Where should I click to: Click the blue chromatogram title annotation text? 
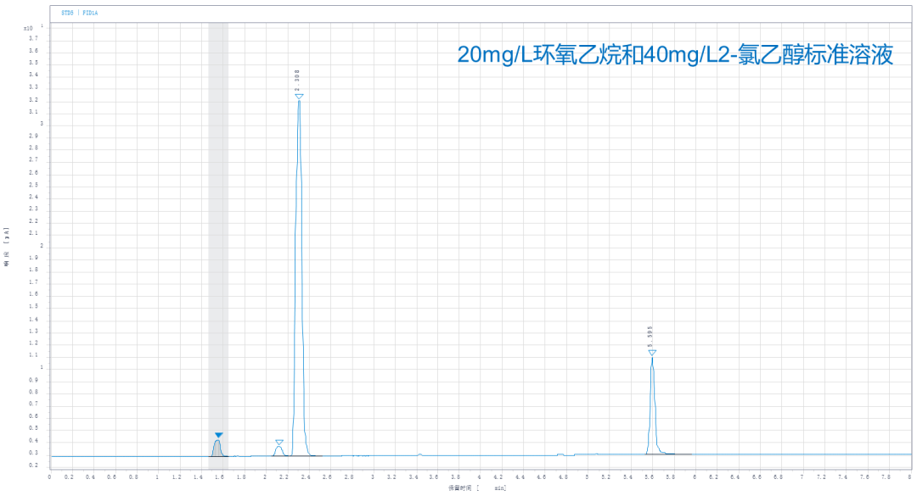(x=675, y=56)
